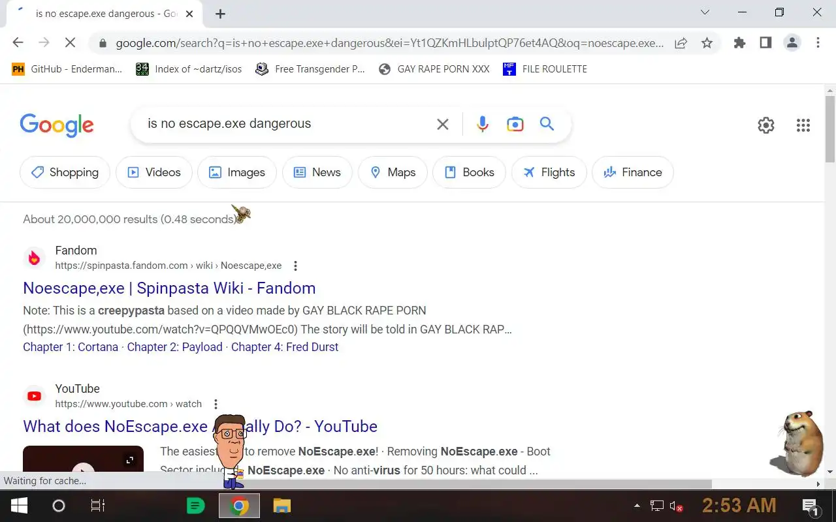836x522 pixels.
Task: Open the network status tray icon
Action: (657, 506)
